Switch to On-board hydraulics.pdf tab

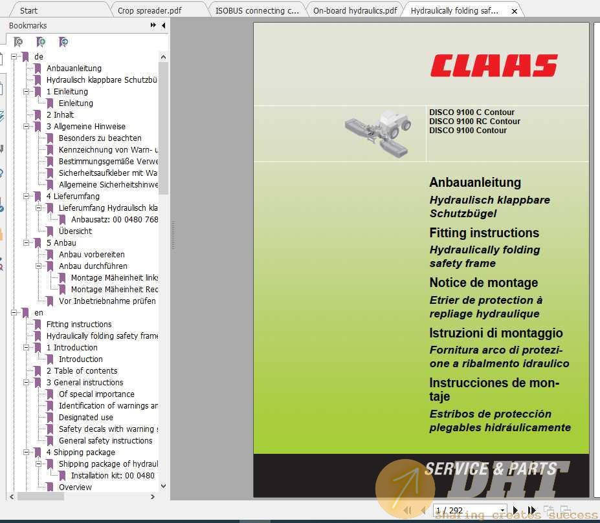coord(355,11)
